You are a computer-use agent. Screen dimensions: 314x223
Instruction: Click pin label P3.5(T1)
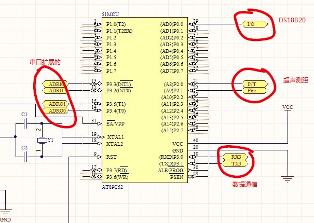point(116,104)
